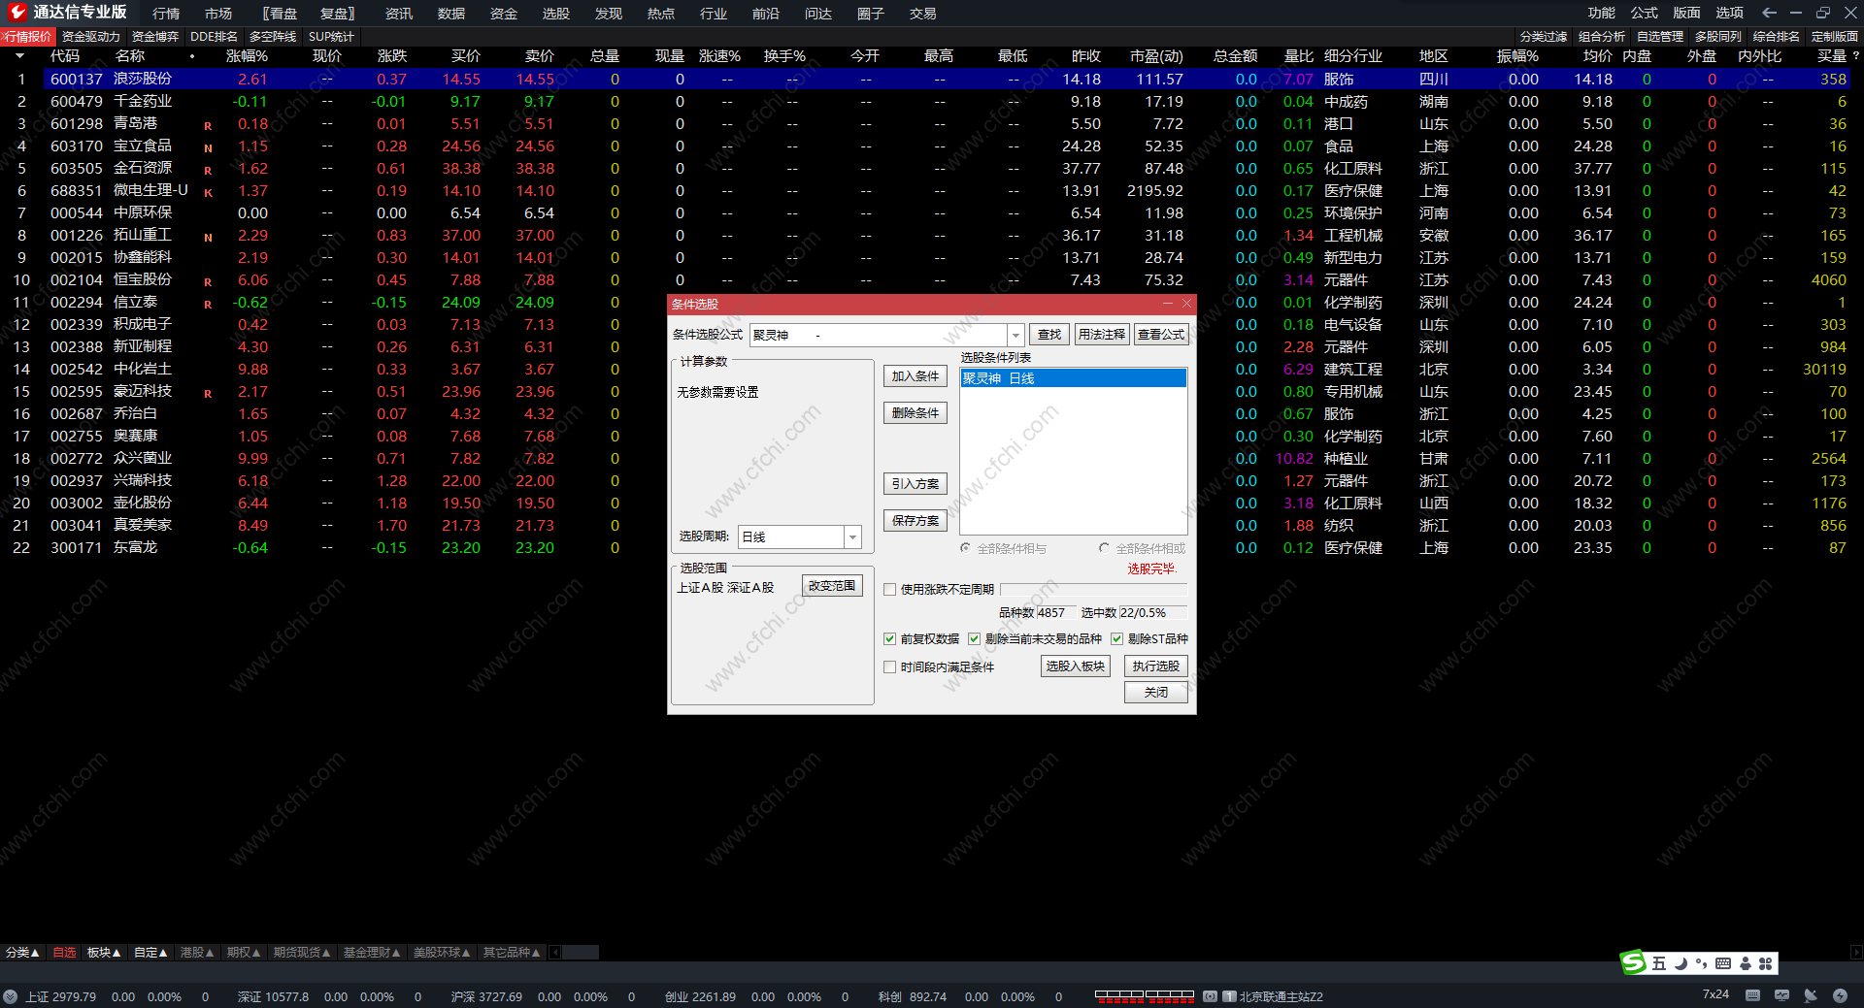Click the 加入条件 button
The image size is (1864, 1008).
915,376
